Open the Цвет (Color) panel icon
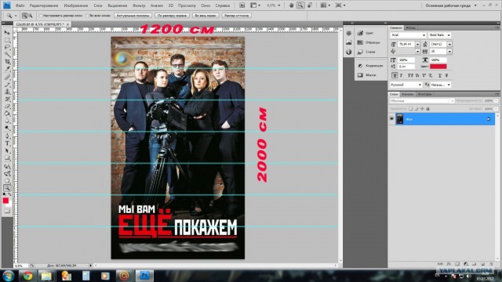The image size is (502, 282). pos(360,33)
